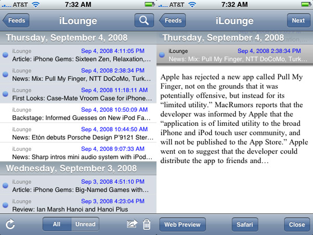Tap the article body text about Apple rejection
Screen dimensions: 313x235
tap(234, 119)
